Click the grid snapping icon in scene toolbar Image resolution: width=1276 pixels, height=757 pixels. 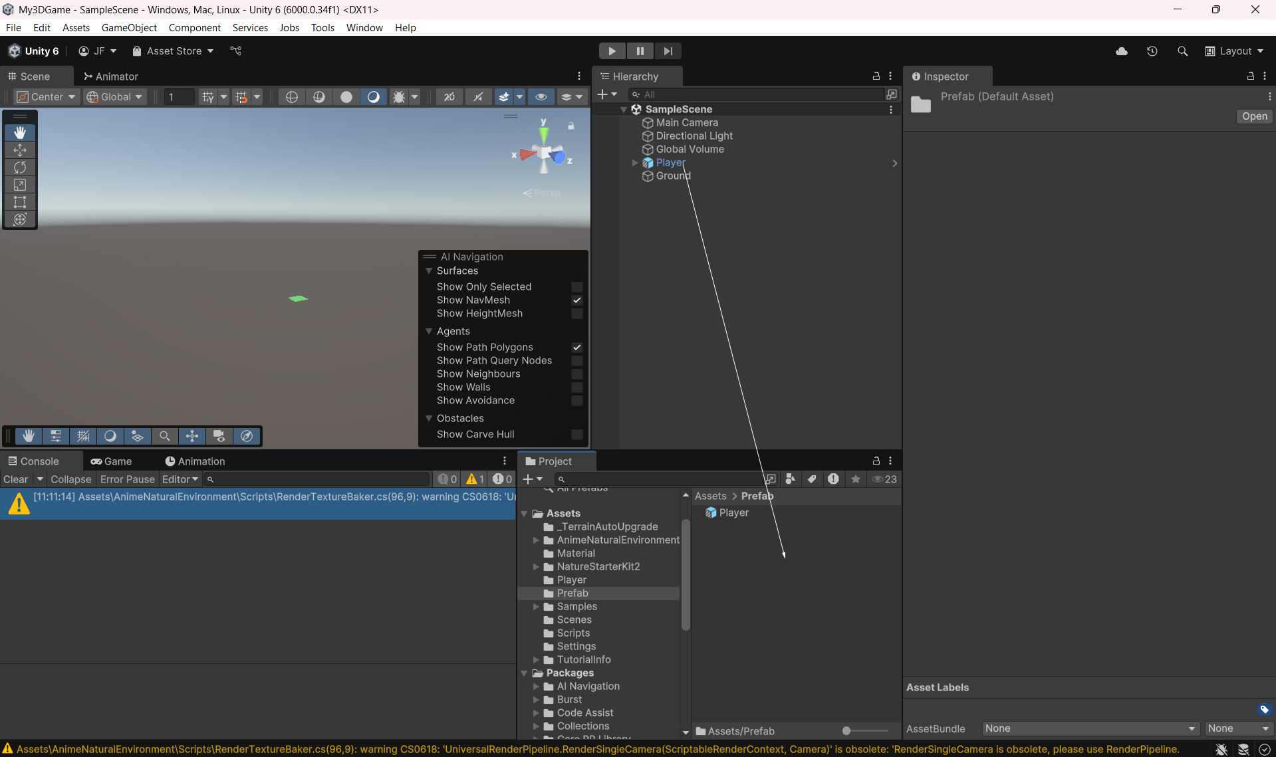coord(209,97)
